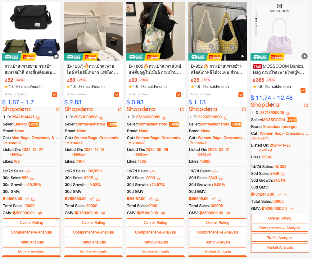Swap currency for 30d GMV ฿84187.00
Viewport: 312px width, 259px height.
click(x=151, y=199)
